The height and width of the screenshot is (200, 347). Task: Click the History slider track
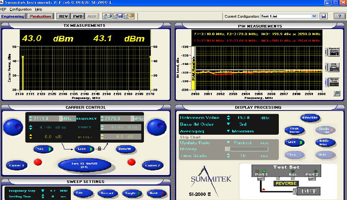[247, 149]
